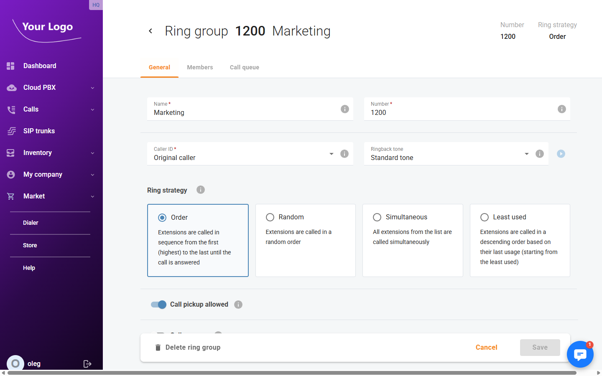602x376 pixels.
Task: Choose the Simultaneous ring strategy
Action: pos(377,217)
